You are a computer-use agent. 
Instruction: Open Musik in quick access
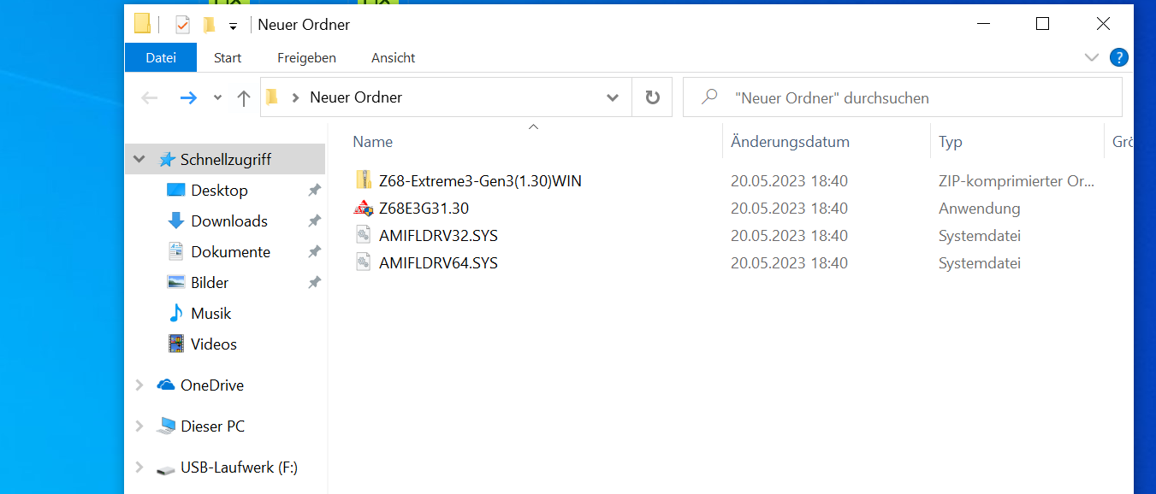211,314
